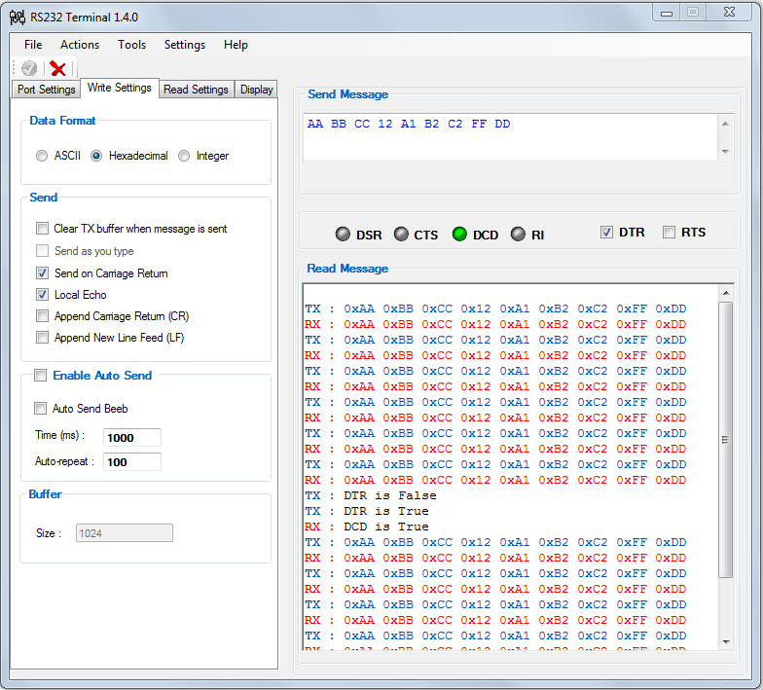Click the RS232 Terminal app icon in title bar
The image size is (763, 690).
coord(18,18)
